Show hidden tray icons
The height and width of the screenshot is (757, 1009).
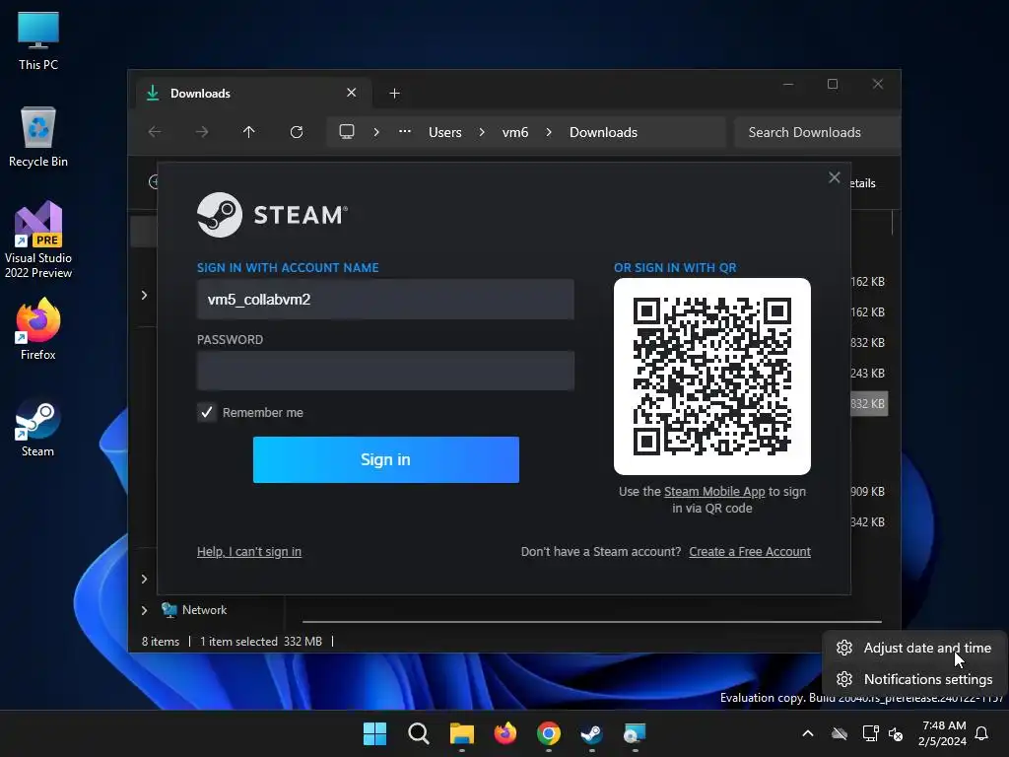pos(808,733)
